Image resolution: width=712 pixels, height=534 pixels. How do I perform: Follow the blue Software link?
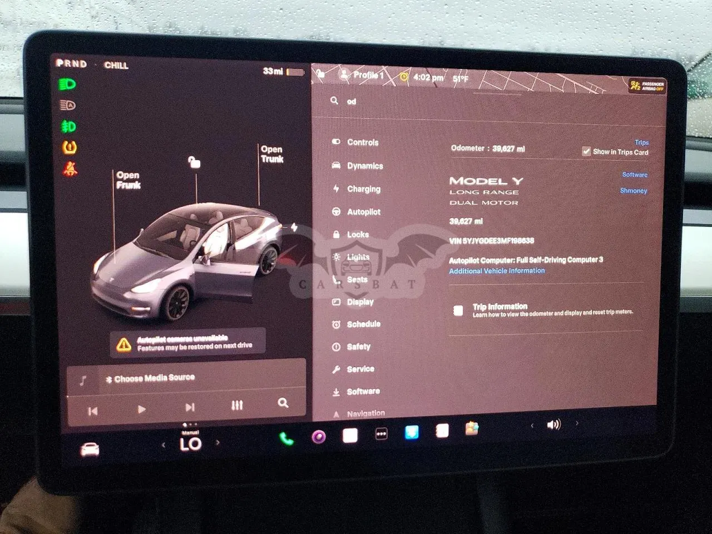point(635,175)
